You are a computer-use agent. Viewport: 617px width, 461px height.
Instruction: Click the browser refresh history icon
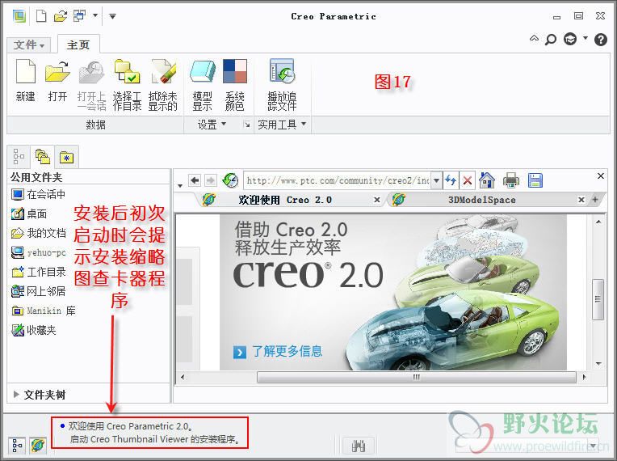point(230,180)
